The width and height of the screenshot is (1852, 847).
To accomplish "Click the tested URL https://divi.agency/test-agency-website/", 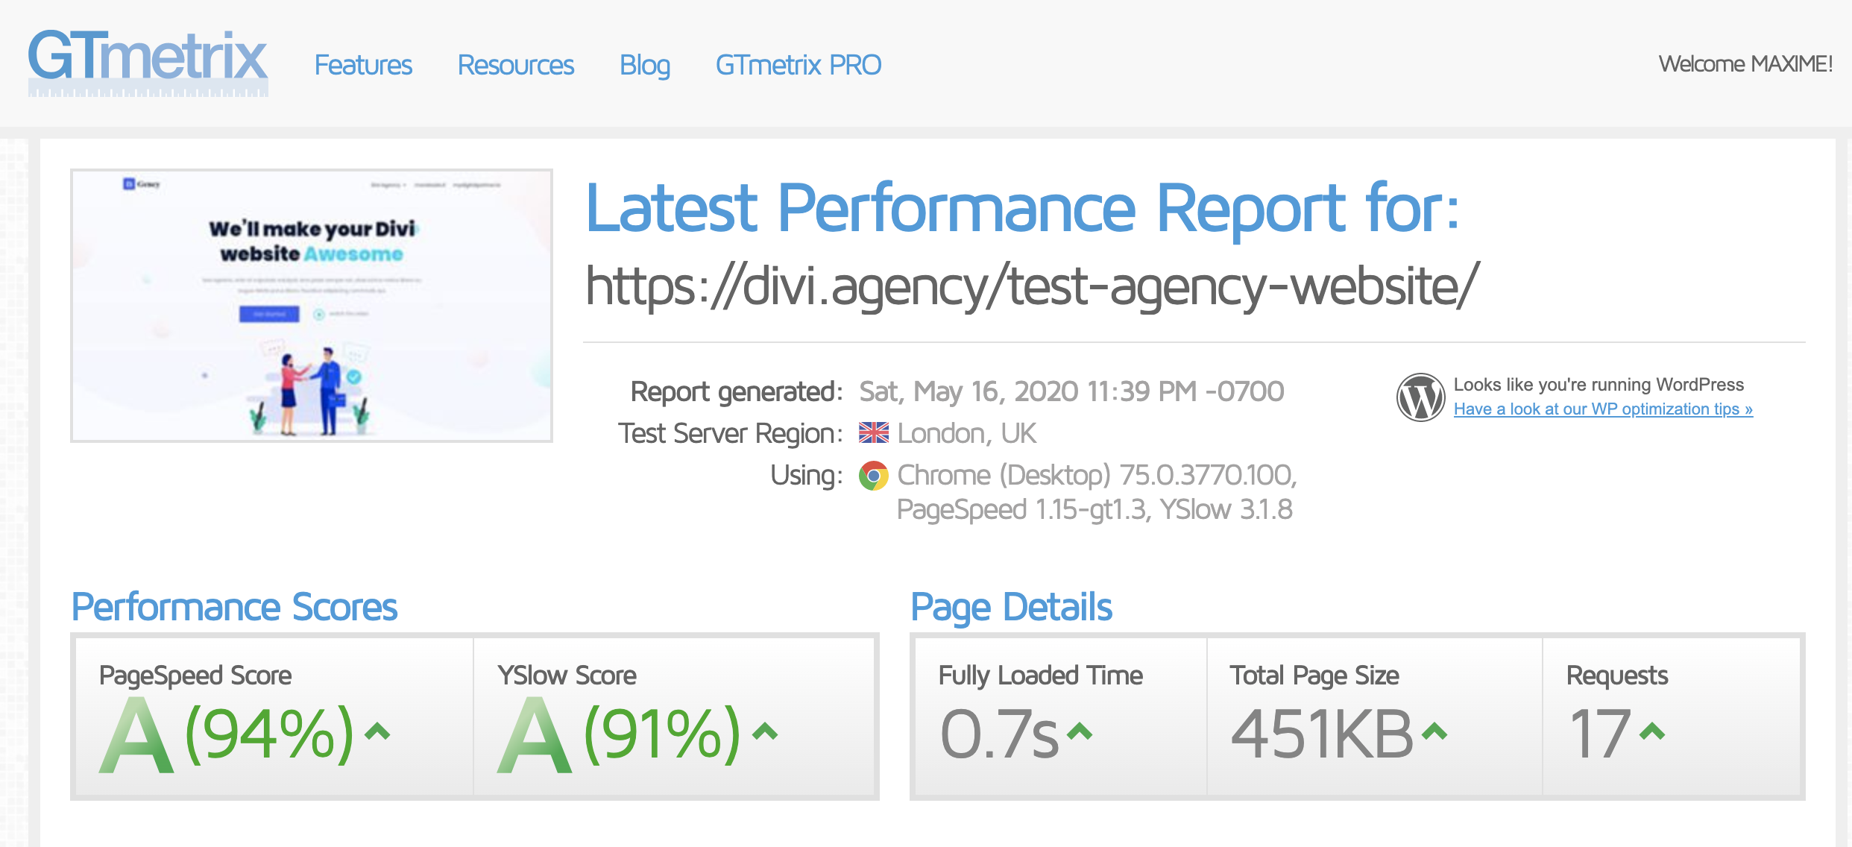I will click(x=1033, y=287).
